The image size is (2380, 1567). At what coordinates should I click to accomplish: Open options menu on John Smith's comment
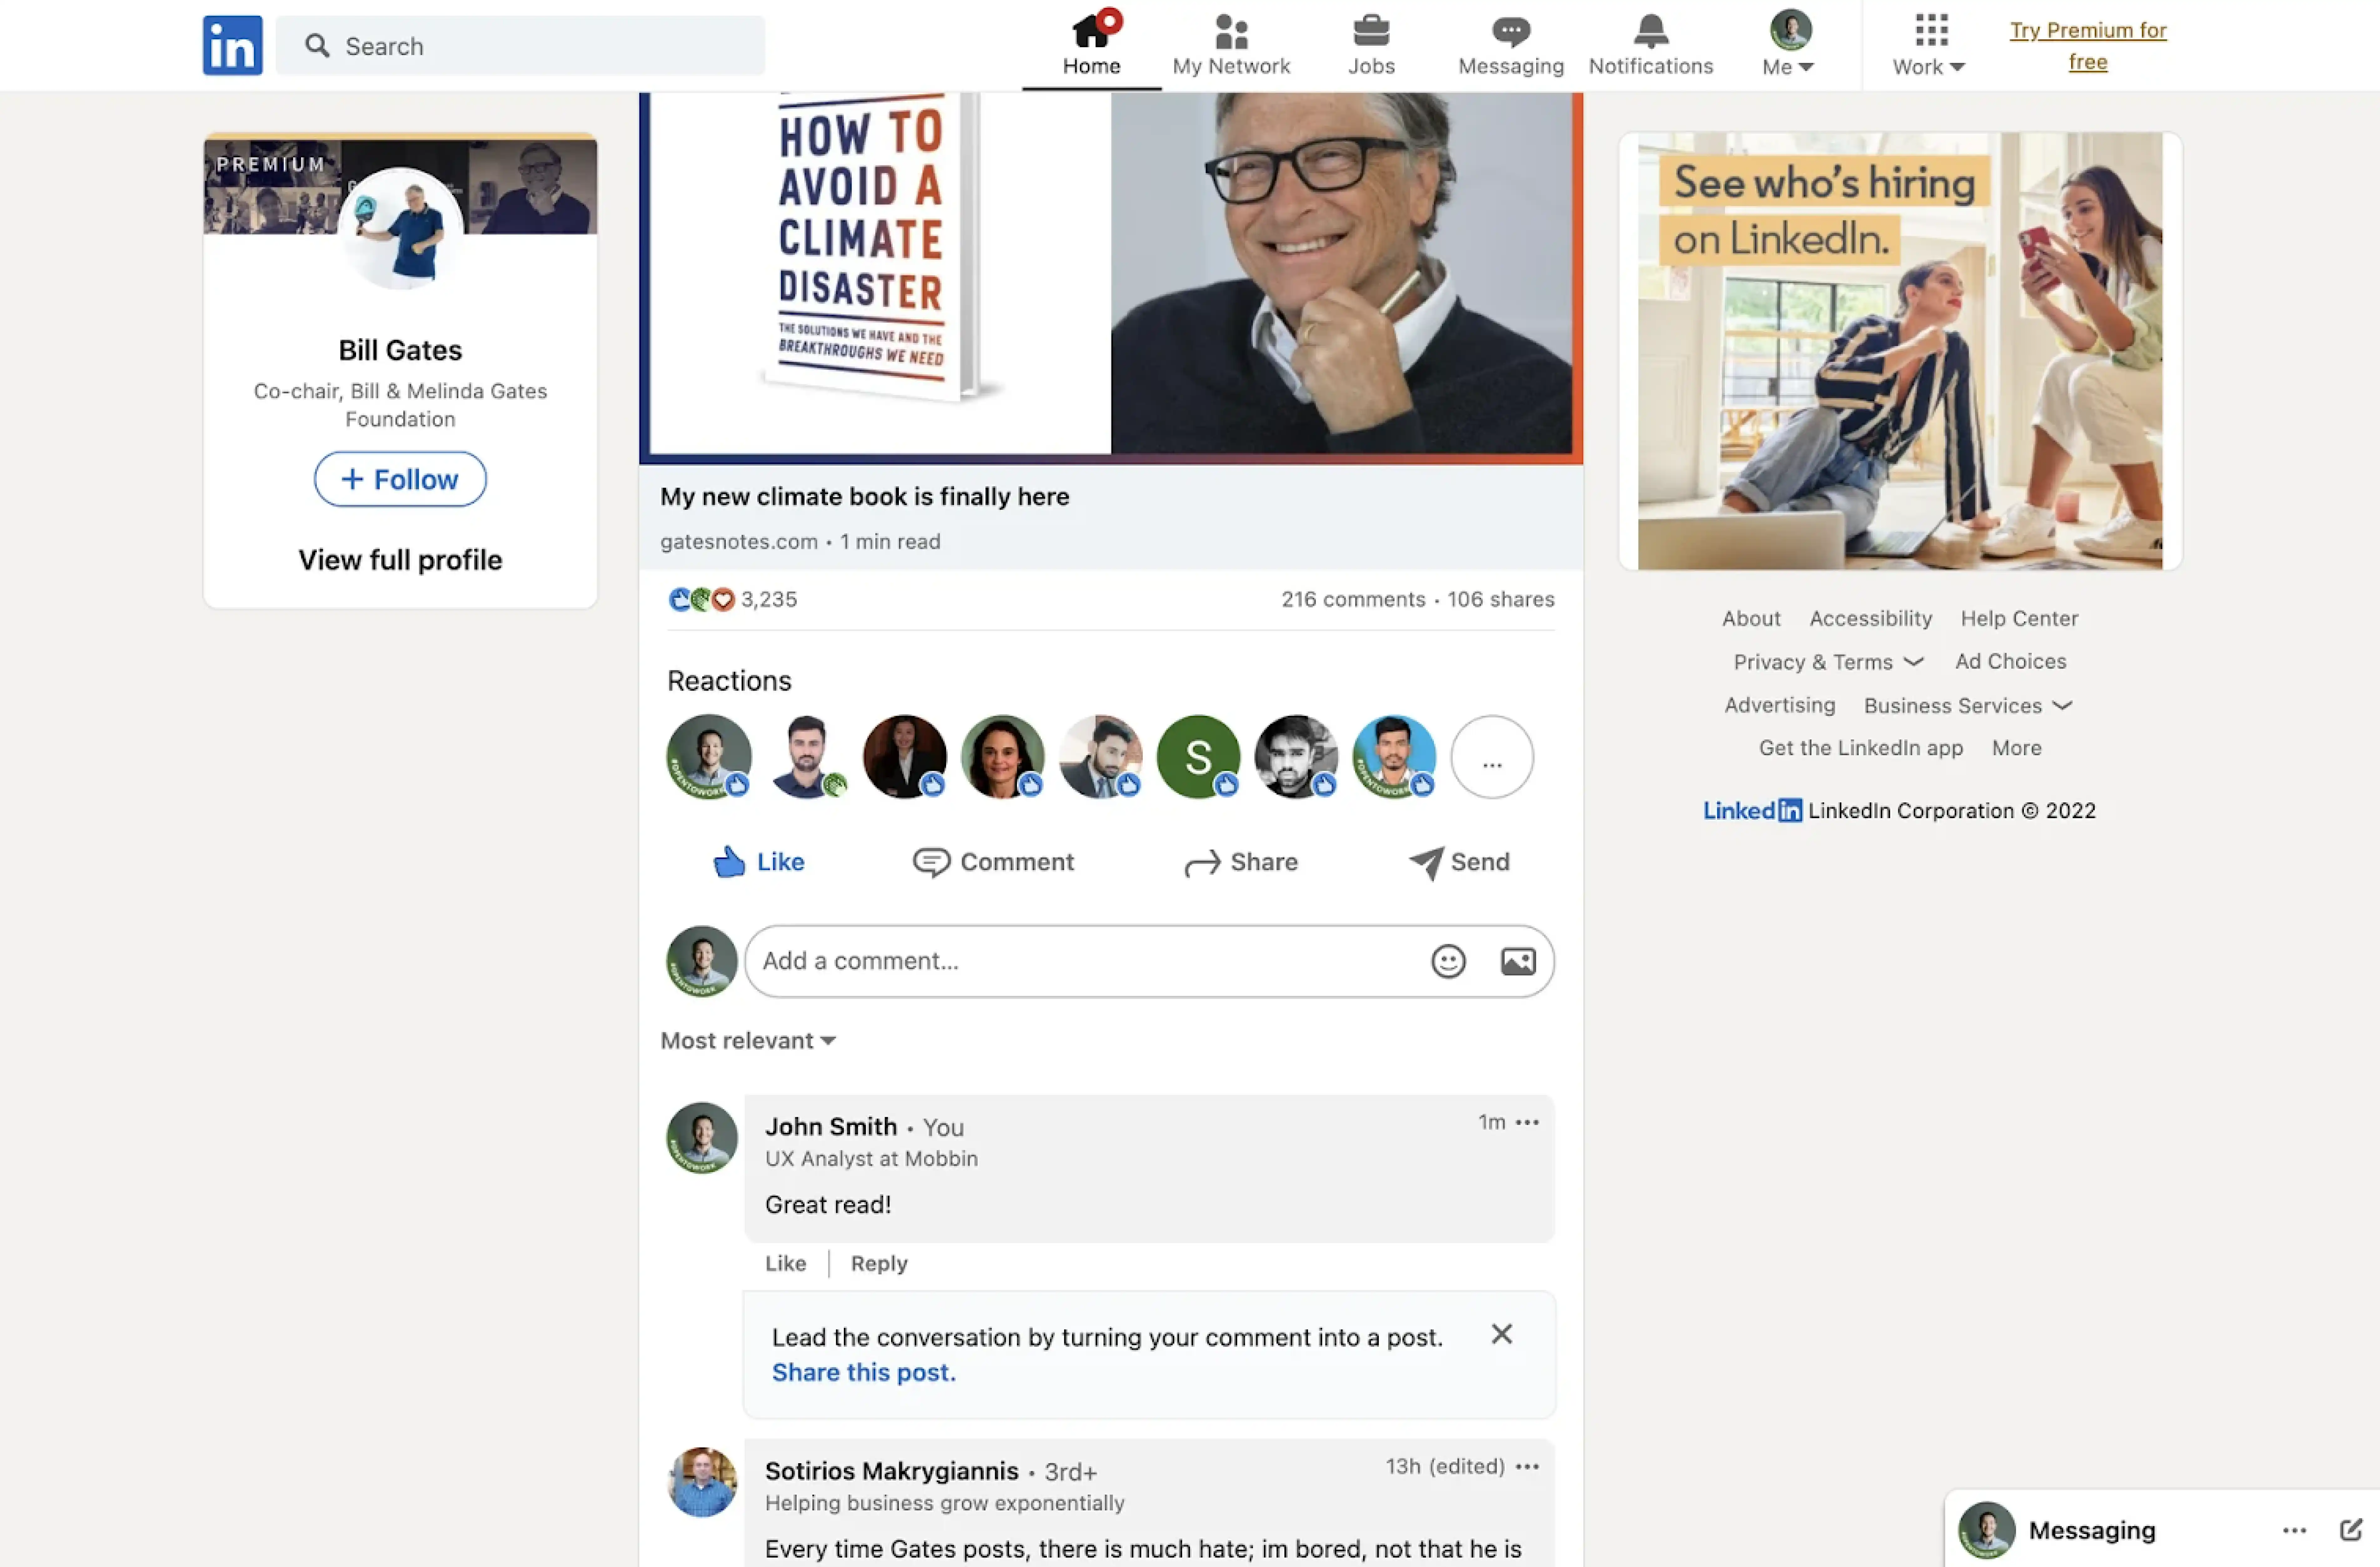1527,1122
